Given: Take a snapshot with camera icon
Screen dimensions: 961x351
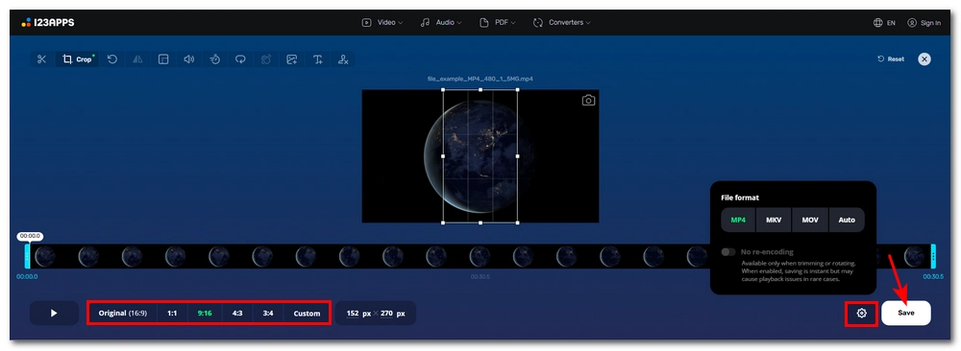Looking at the screenshot, I should [x=588, y=101].
